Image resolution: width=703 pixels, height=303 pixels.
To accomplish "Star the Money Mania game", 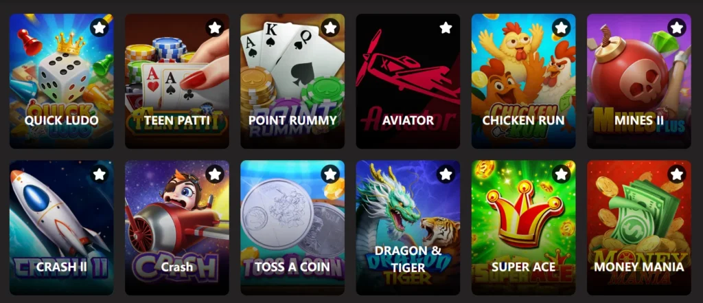I will tap(676, 174).
